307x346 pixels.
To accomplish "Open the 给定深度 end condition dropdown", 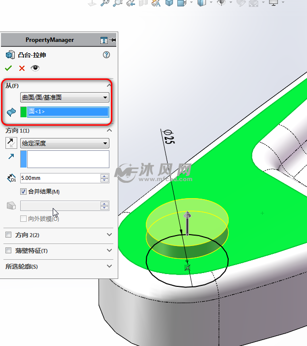I will (65, 143).
